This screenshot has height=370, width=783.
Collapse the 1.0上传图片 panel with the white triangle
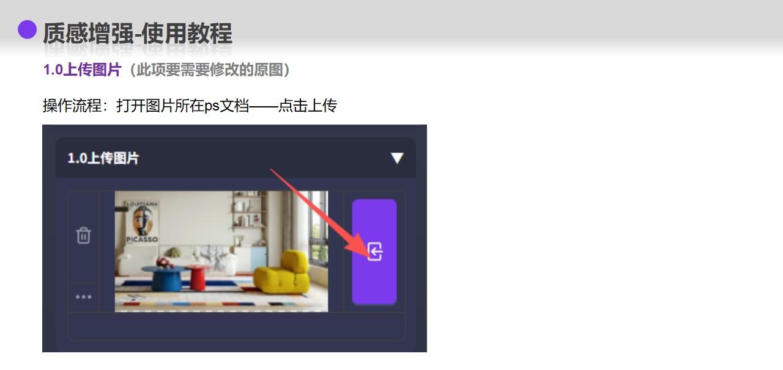coord(397,158)
